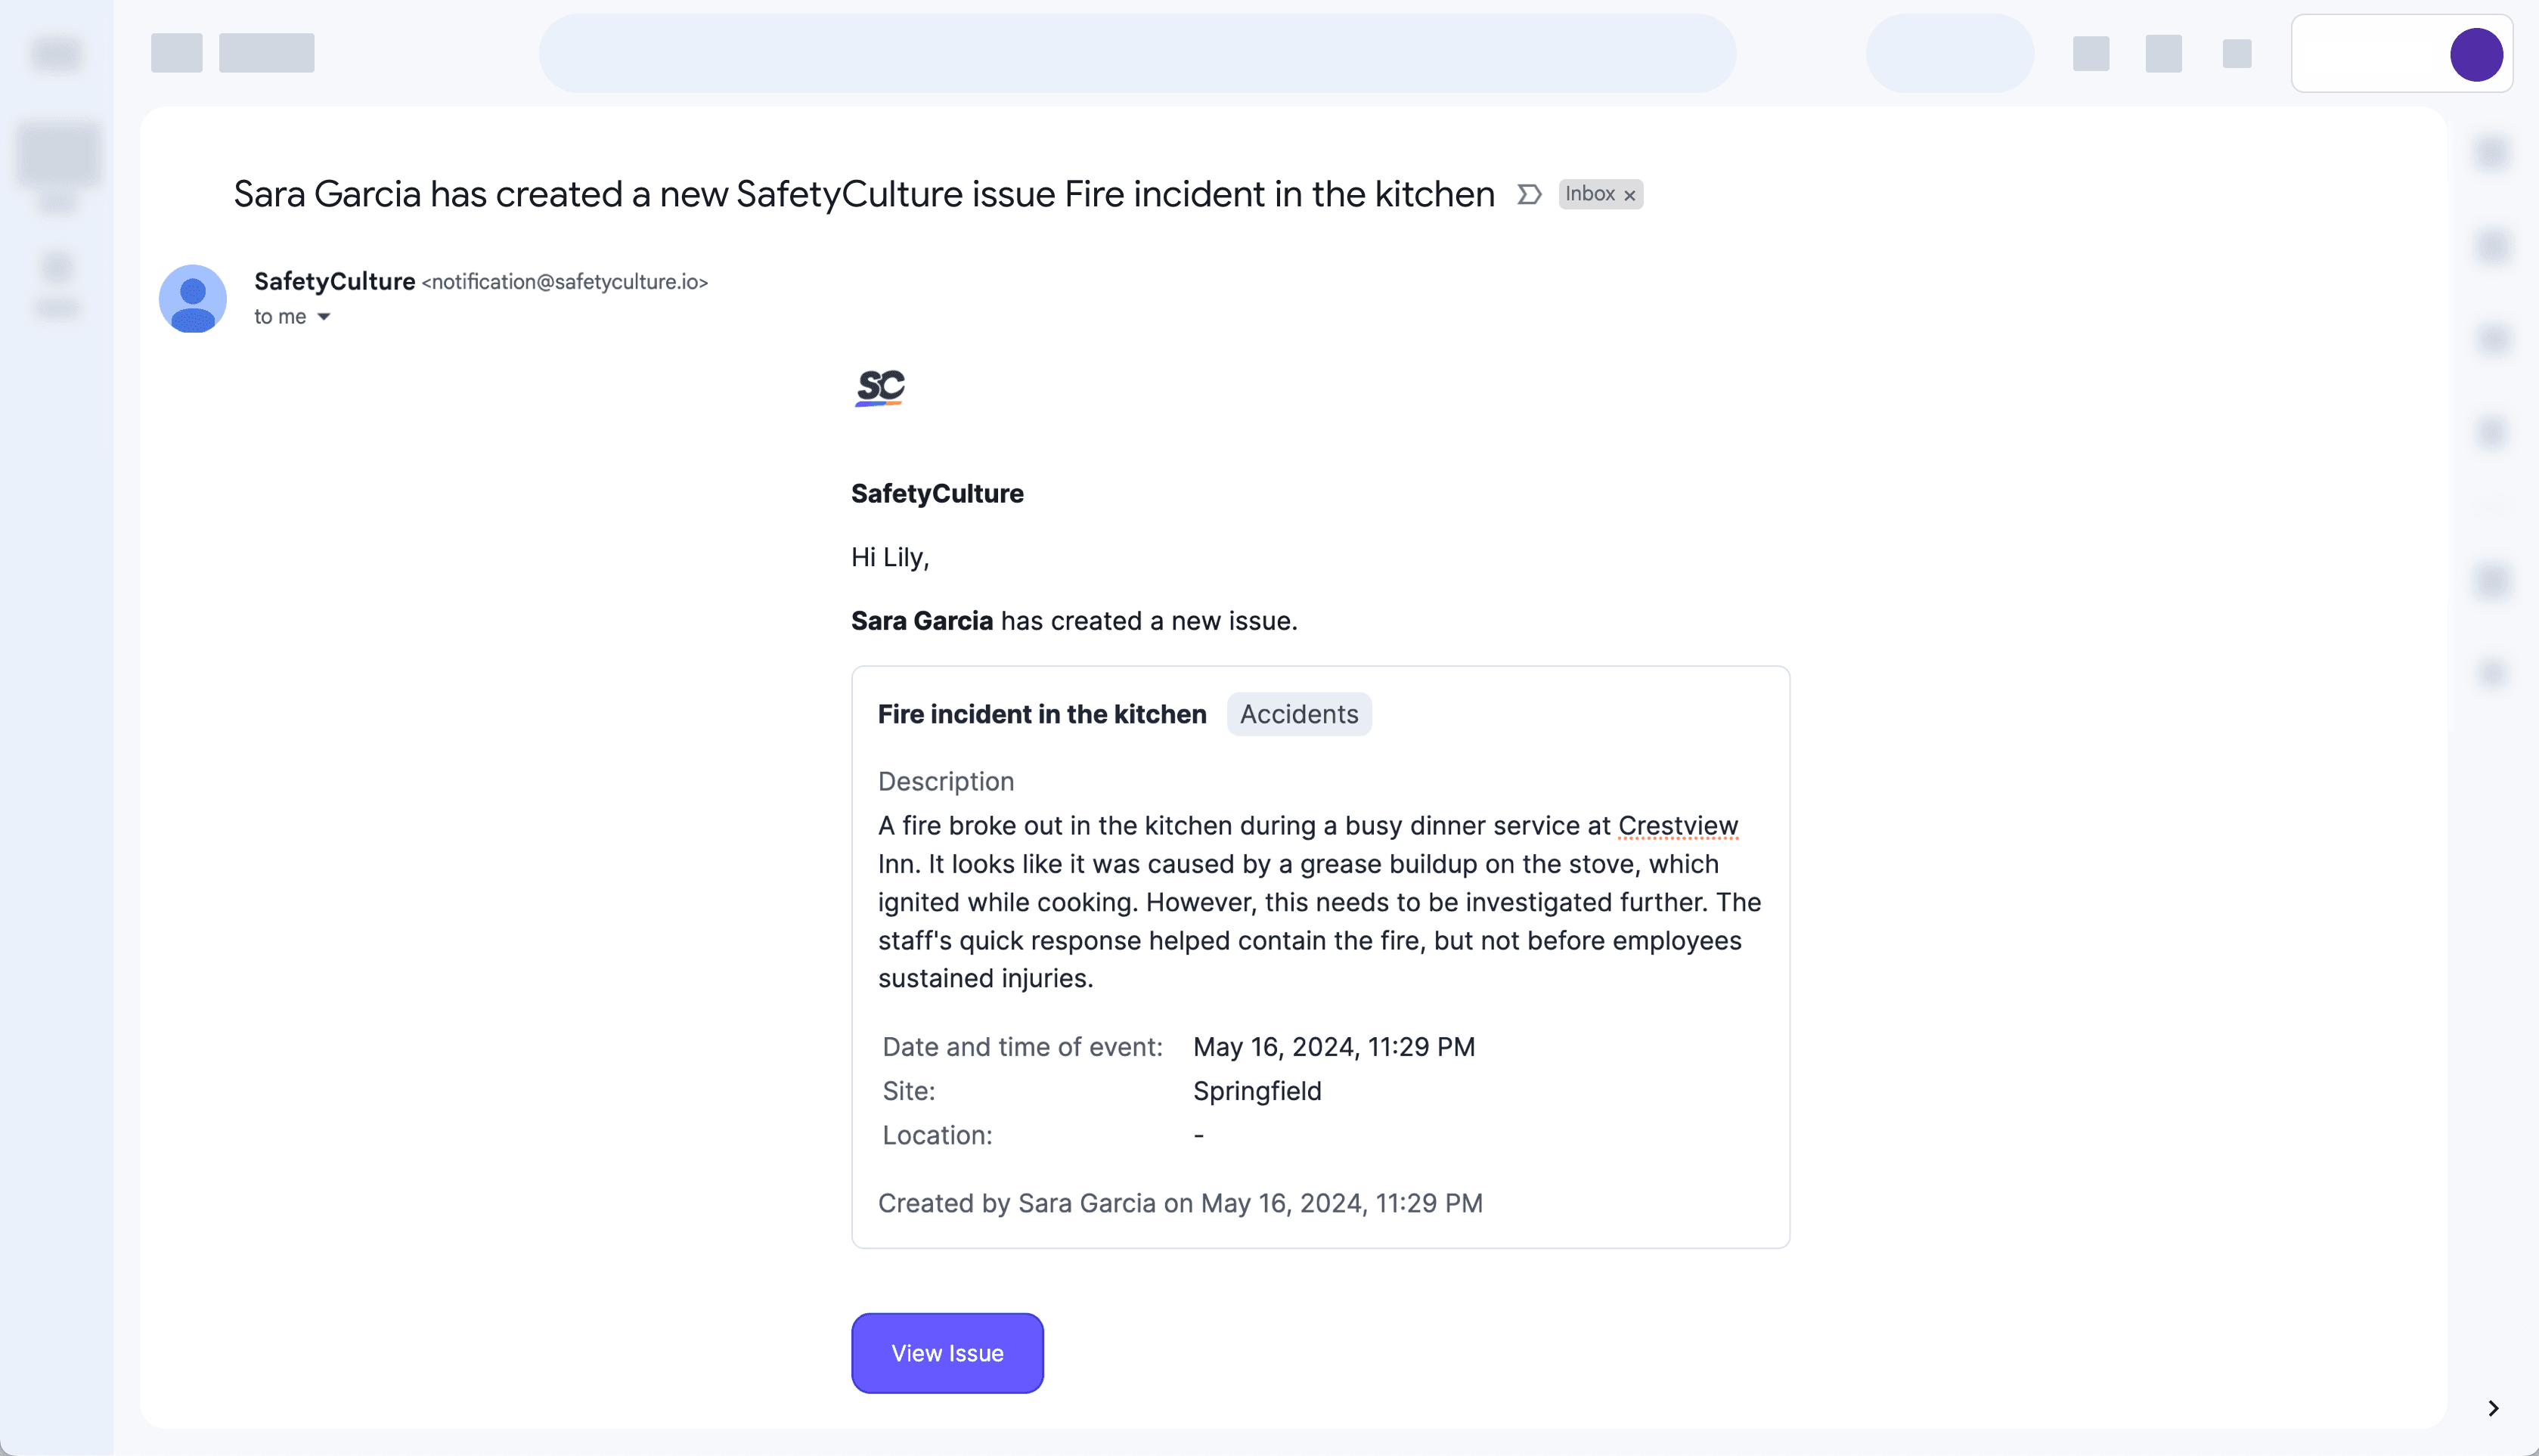Open the Google apps grid
This screenshot has width=2539, height=1456.
click(x=2236, y=55)
